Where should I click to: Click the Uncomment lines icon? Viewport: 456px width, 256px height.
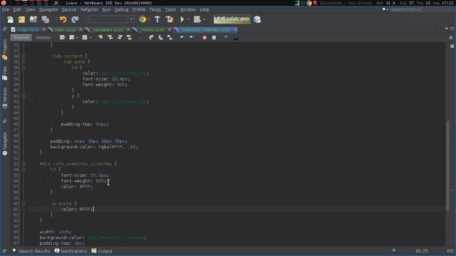click(236, 38)
